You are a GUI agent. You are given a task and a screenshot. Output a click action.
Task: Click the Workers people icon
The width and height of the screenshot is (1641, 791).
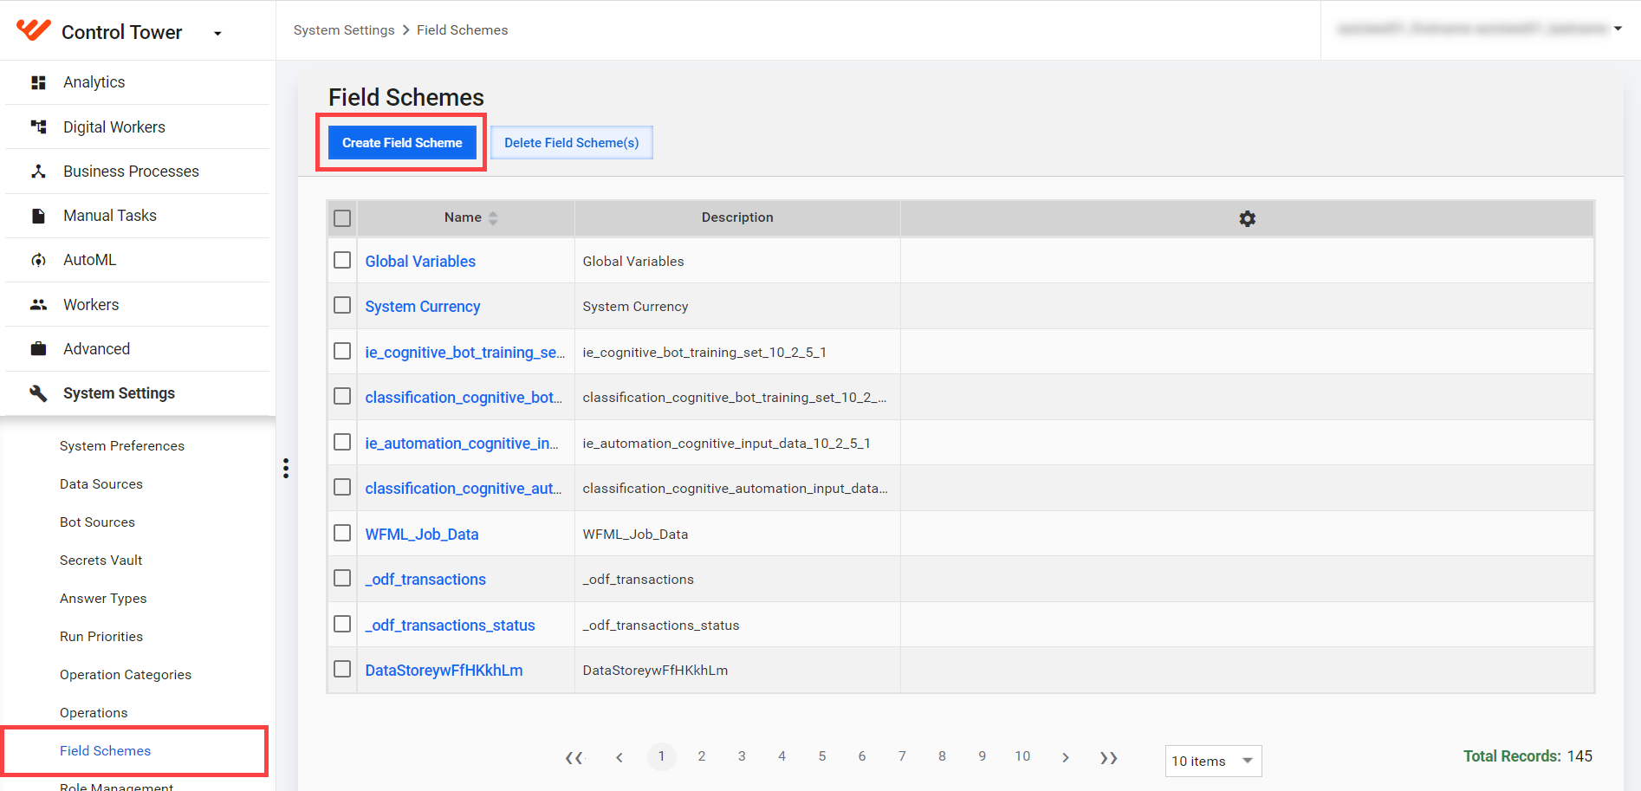[38, 305]
